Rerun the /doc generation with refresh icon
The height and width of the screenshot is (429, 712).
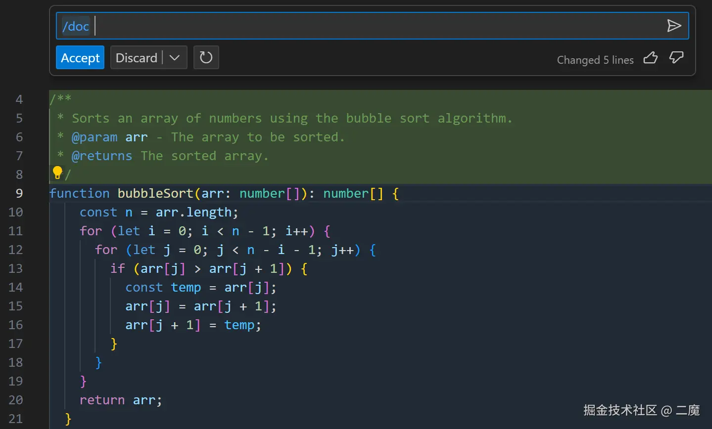point(206,57)
